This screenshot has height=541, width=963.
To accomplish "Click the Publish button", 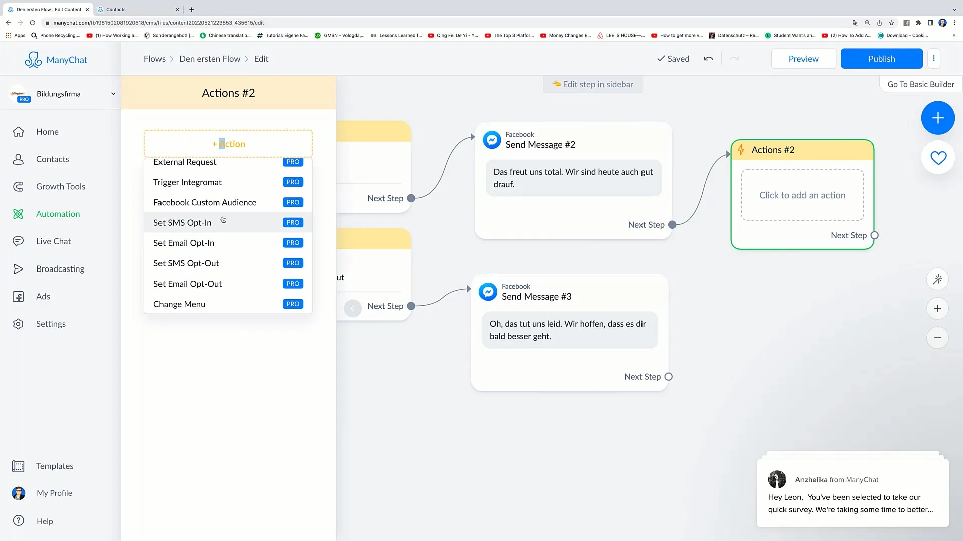I will tap(881, 59).
